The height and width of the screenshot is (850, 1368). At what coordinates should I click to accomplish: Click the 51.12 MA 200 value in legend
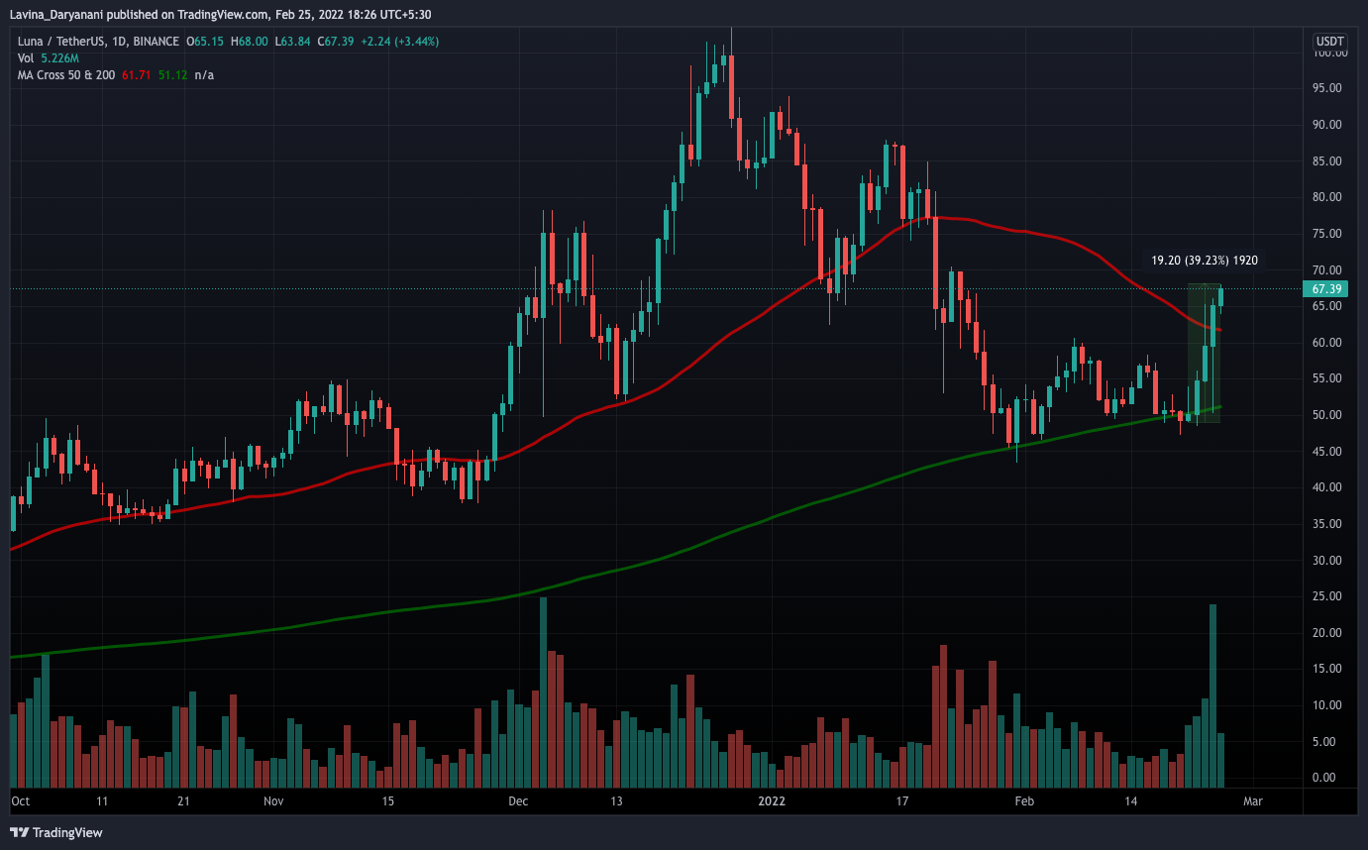point(173,75)
